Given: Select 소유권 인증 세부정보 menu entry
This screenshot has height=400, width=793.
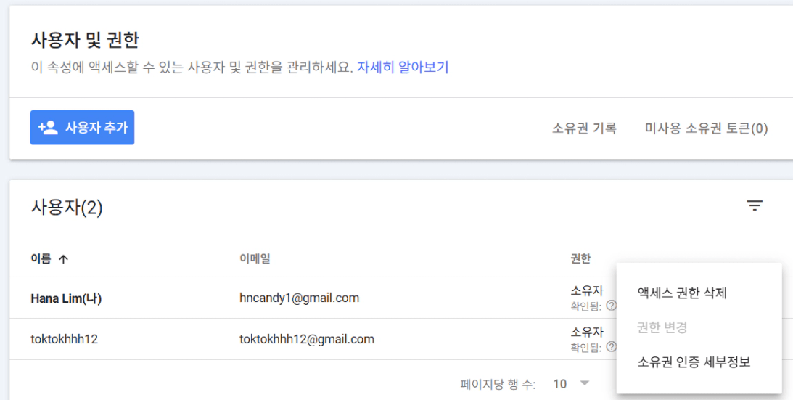Looking at the screenshot, I should click(693, 362).
